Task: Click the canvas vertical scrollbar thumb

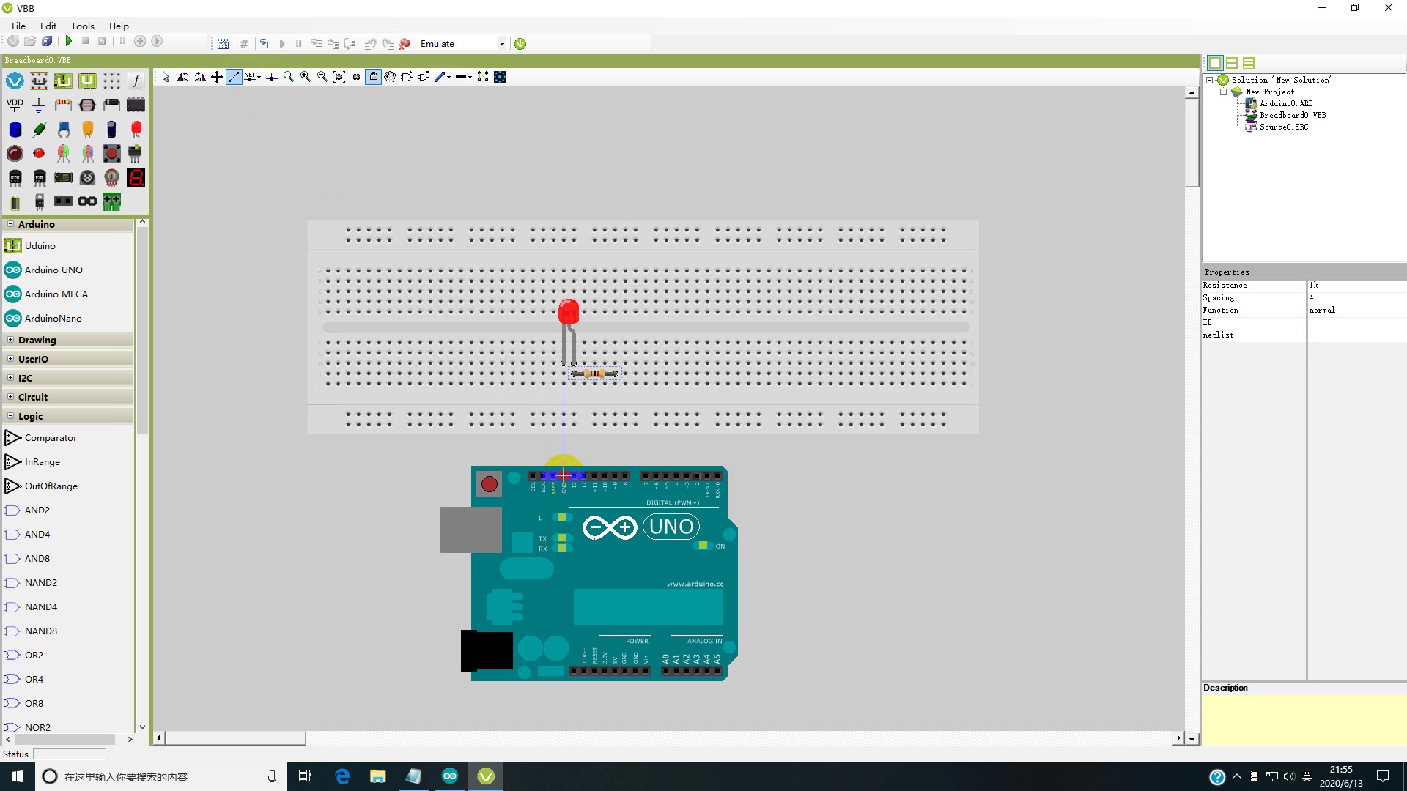Action: (1192, 144)
